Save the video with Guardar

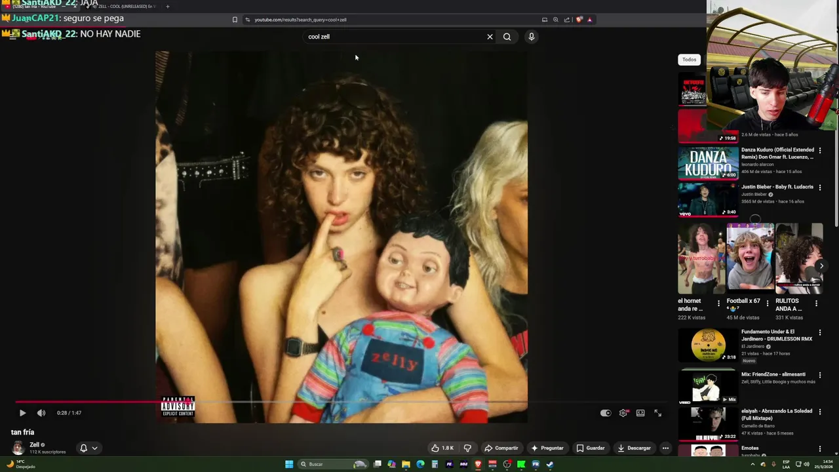pos(590,448)
